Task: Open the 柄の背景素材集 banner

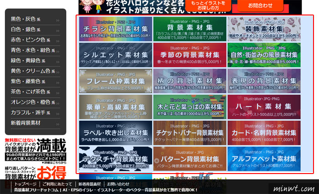Action: [x=190, y=81]
